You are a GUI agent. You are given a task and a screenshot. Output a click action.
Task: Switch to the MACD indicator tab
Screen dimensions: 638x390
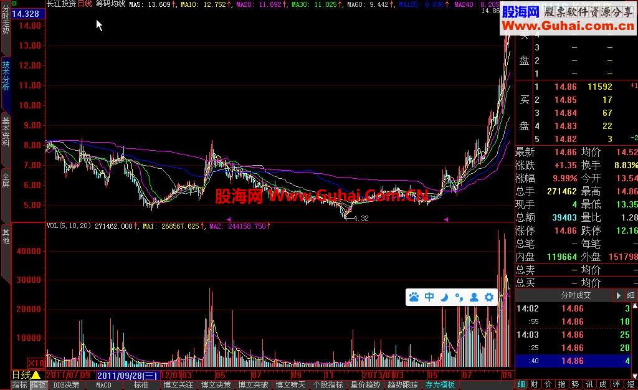(x=103, y=385)
